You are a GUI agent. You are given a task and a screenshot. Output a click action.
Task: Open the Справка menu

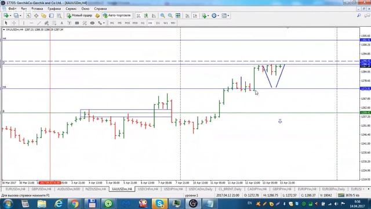click(100, 9)
